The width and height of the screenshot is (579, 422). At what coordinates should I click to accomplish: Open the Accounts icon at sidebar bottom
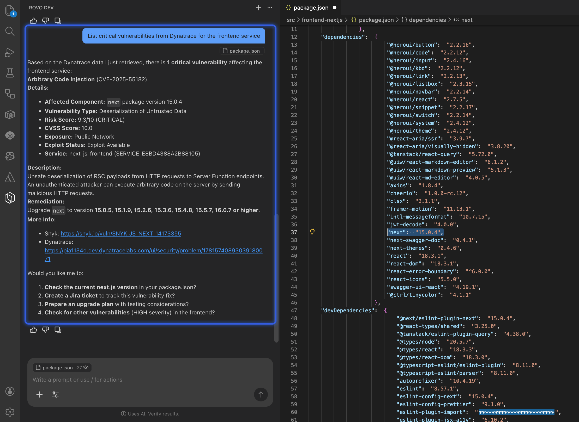point(10,391)
